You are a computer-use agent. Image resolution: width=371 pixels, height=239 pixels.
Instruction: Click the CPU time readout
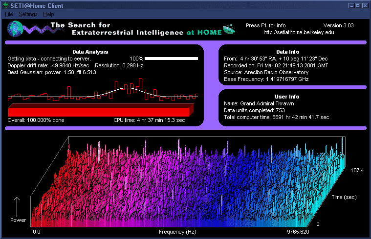point(149,120)
